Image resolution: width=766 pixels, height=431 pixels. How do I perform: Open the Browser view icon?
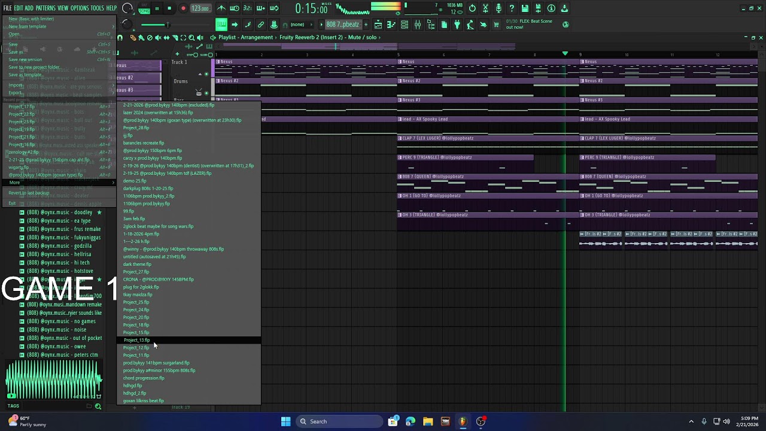431,25
